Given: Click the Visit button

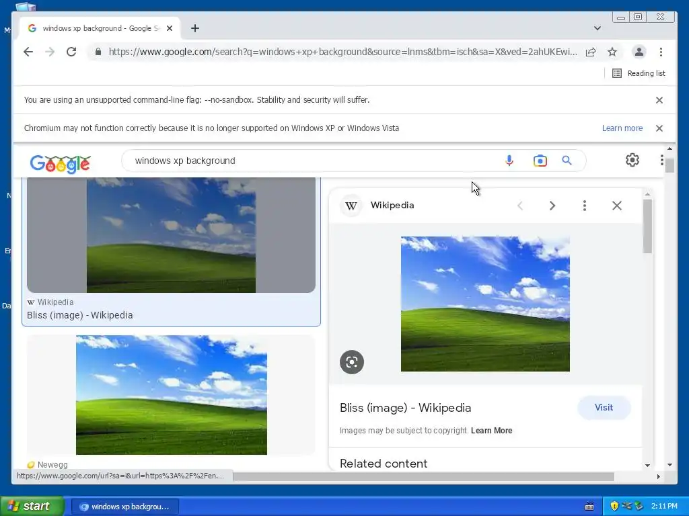Looking at the screenshot, I should (604, 408).
